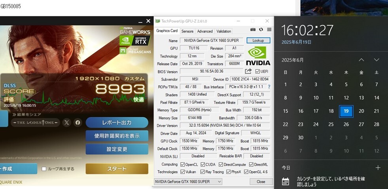
Task: Open the GPU selection dropdown
Action: [188, 181]
